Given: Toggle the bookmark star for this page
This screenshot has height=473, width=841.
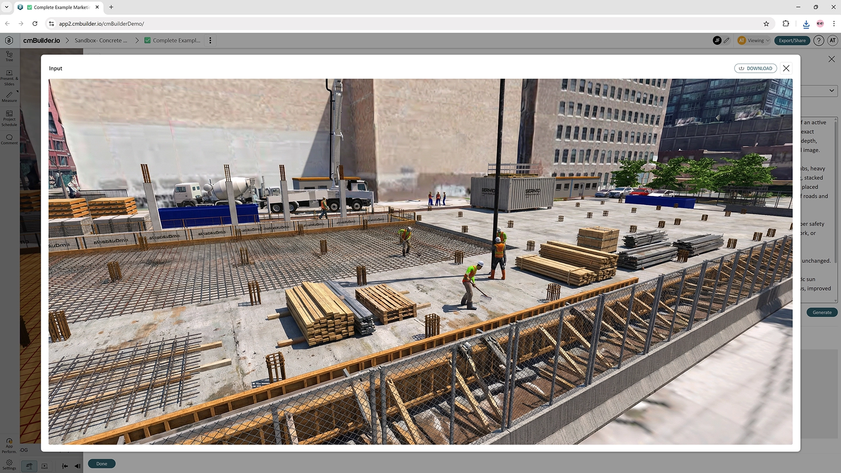Looking at the screenshot, I should pos(767,24).
